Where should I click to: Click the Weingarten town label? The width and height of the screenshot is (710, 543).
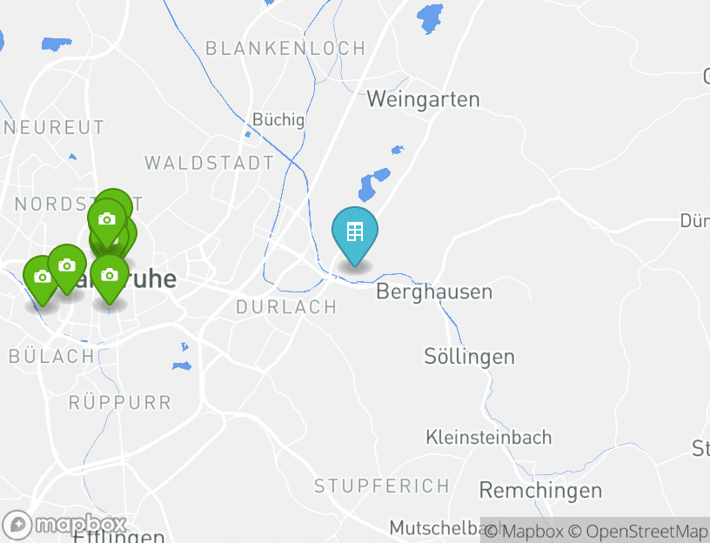pyautogui.click(x=423, y=99)
